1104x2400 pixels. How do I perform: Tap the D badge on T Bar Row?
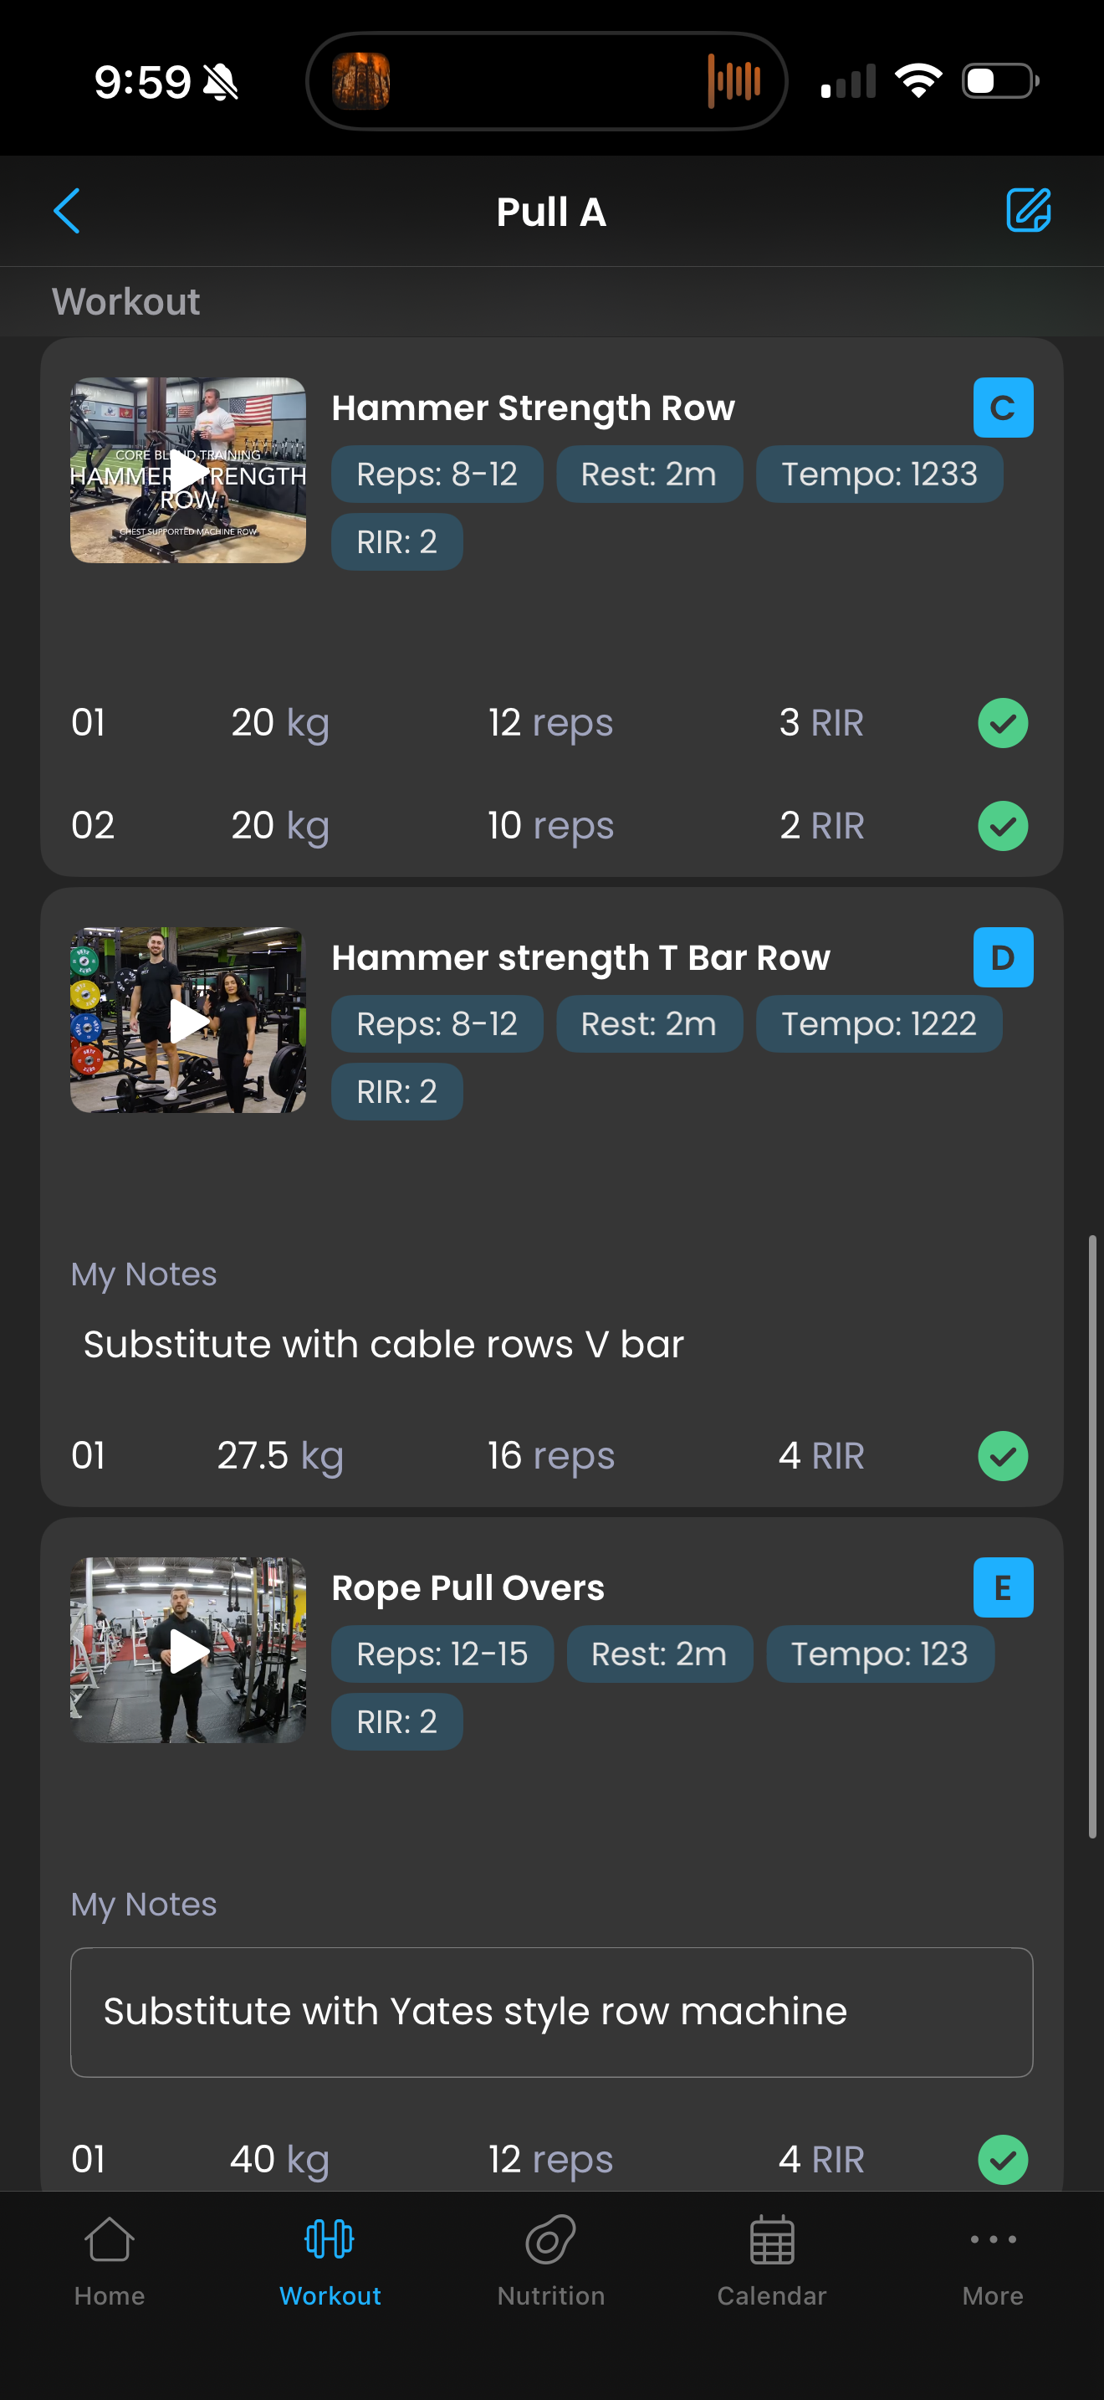tap(1003, 958)
